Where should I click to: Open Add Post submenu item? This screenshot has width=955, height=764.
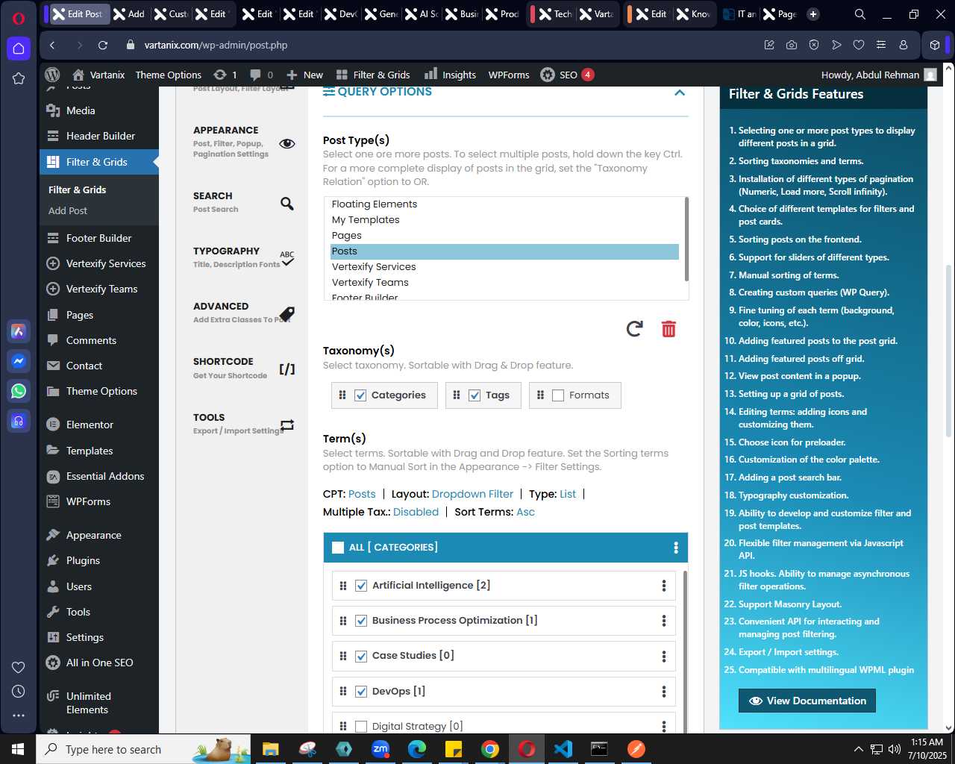tap(68, 210)
